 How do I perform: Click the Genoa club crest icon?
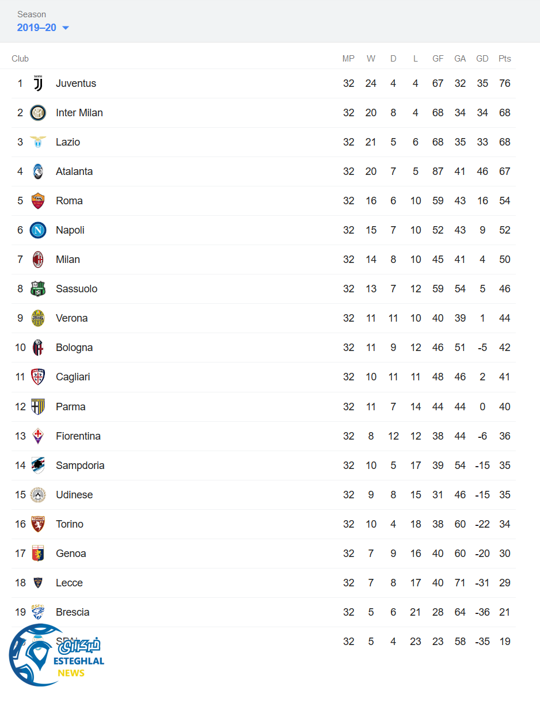(x=38, y=554)
